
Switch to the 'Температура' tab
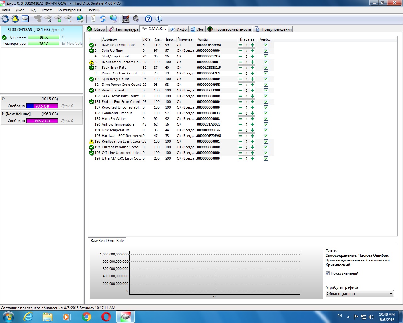pyautogui.click(x=123, y=29)
